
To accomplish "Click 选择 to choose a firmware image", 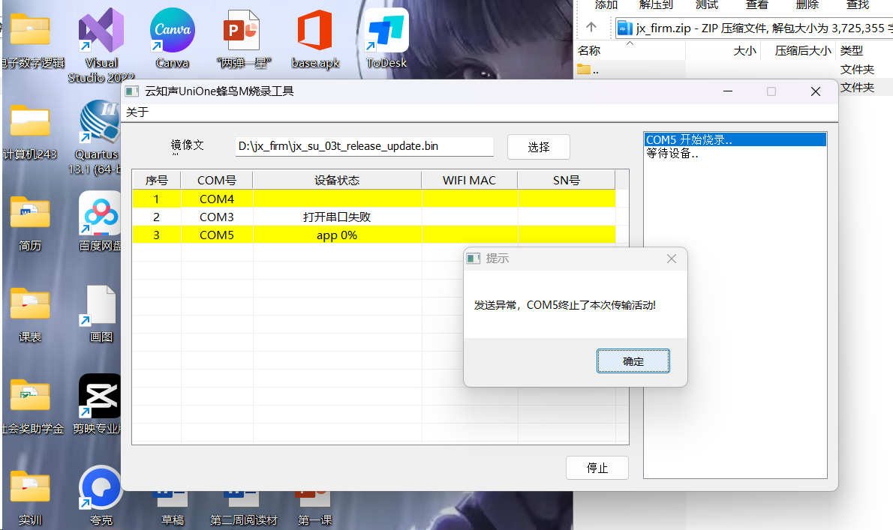I will click(538, 146).
